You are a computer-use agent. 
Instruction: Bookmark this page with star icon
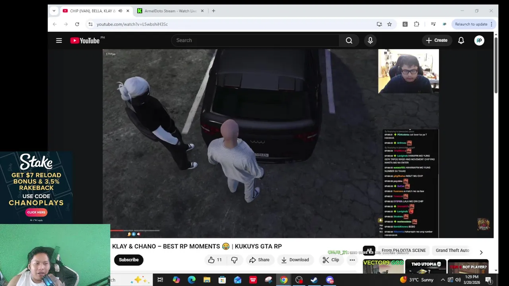389,24
